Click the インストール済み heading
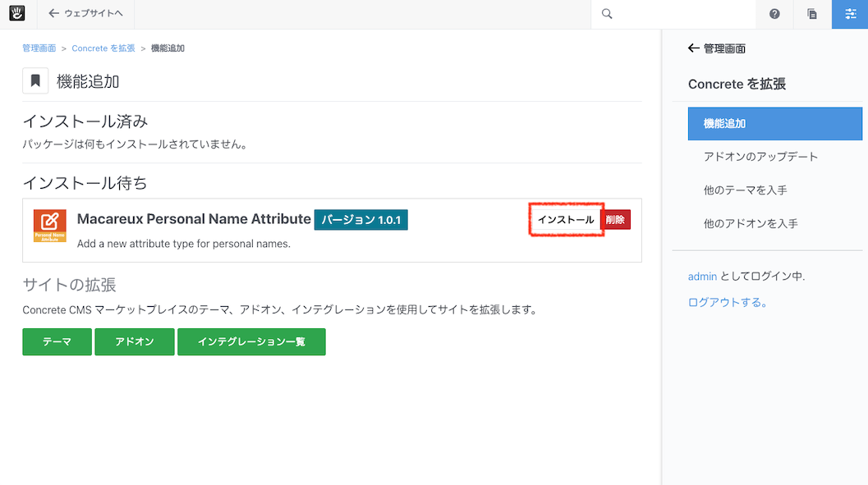 [85, 121]
